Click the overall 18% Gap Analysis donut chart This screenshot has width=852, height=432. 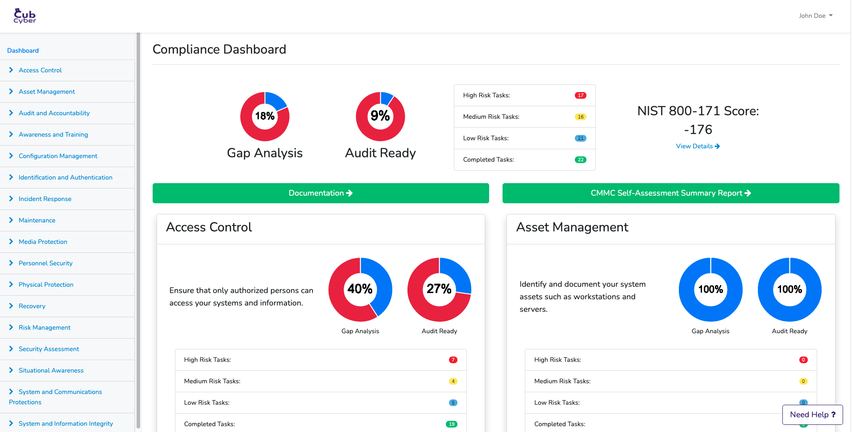[x=265, y=117]
